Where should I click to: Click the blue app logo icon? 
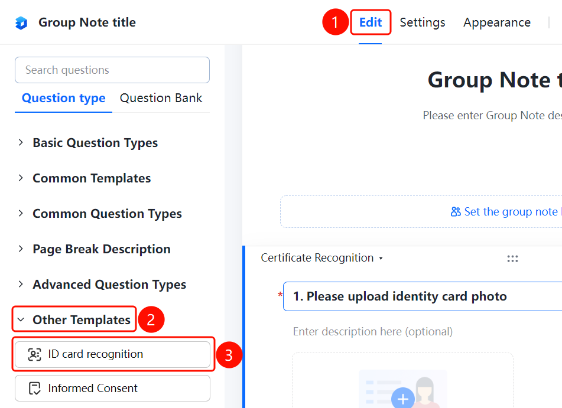(x=21, y=23)
